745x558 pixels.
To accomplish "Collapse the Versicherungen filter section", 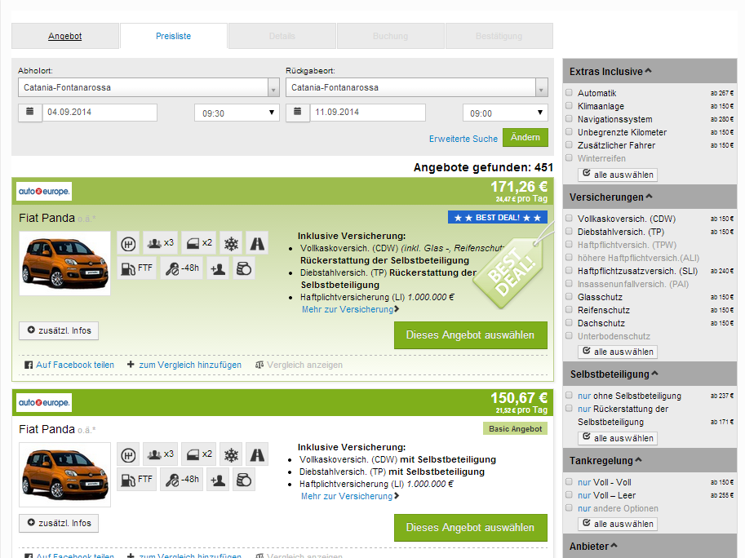I will click(611, 197).
